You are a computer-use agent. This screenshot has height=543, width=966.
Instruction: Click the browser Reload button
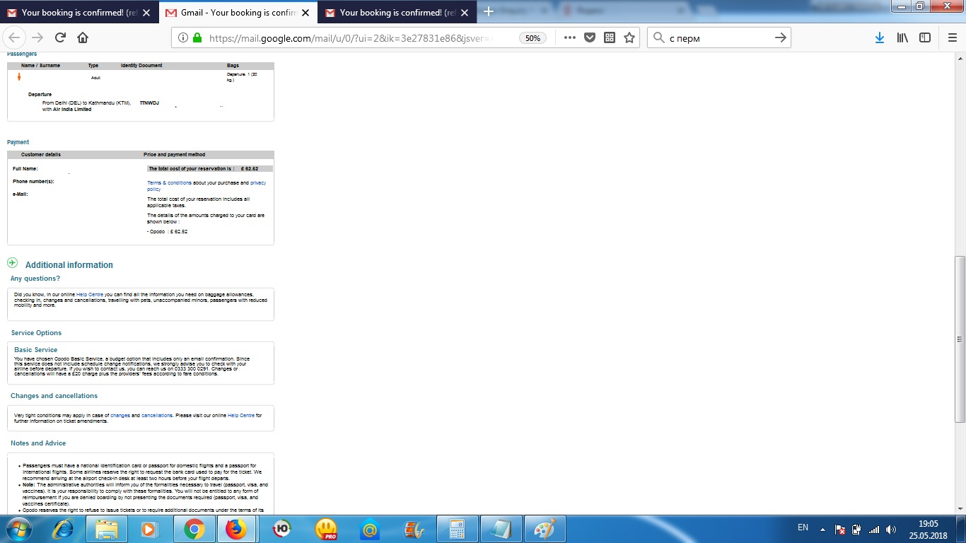click(60, 38)
